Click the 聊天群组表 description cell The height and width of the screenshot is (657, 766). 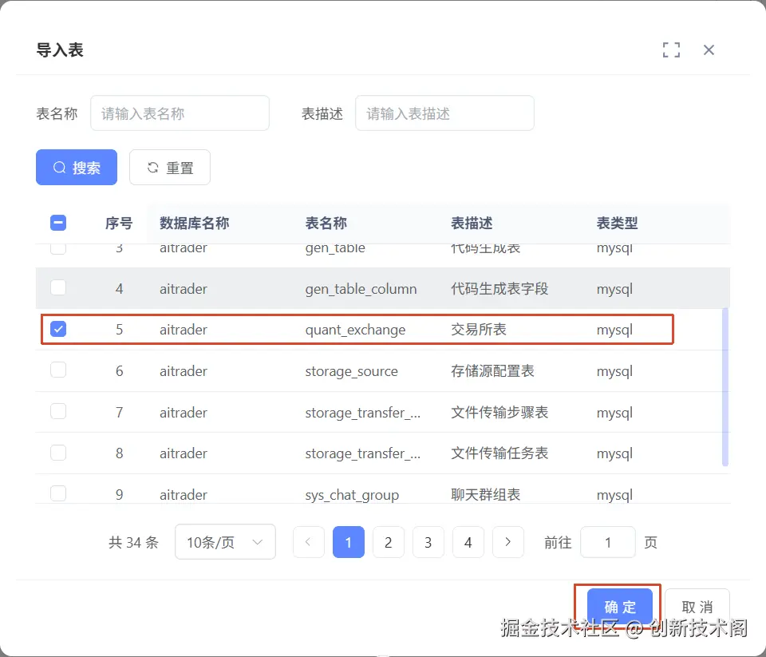click(x=486, y=495)
